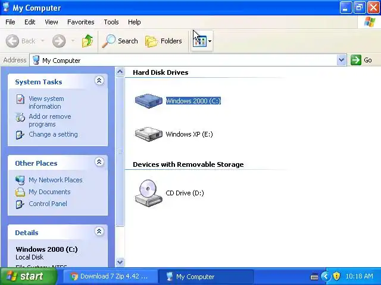
Task: Select the Windows 2000 (C:) drive icon
Action: (x=148, y=100)
